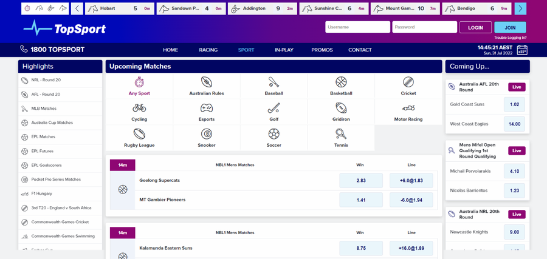Open F1 Hungary highlight
Image resolution: width=547 pixels, height=259 pixels.
pos(60,193)
